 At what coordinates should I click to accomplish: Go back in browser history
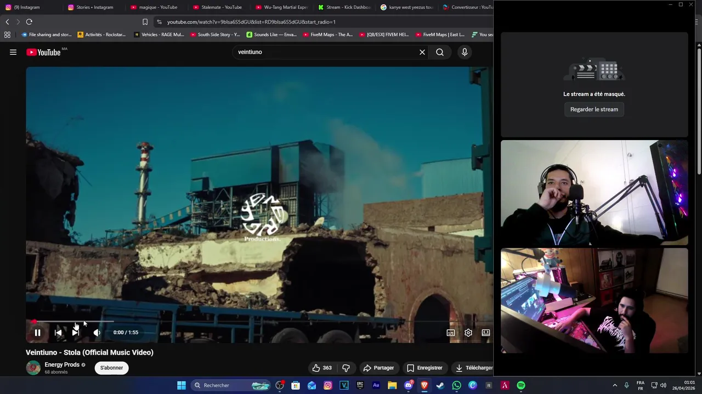coord(7,22)
